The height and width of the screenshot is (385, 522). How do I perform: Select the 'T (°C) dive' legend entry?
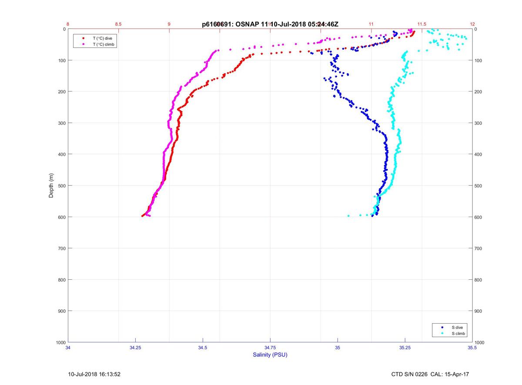click(102, 38)
